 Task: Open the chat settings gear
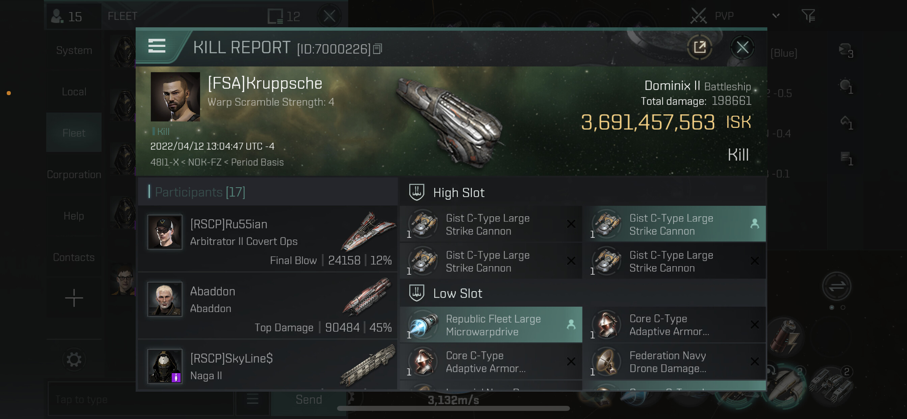(74, 360)
